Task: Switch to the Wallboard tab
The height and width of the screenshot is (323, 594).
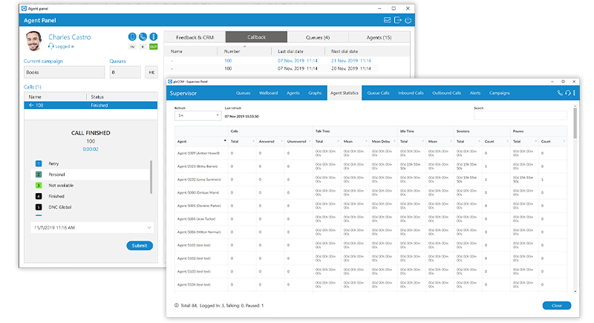Action: [268, 94]
